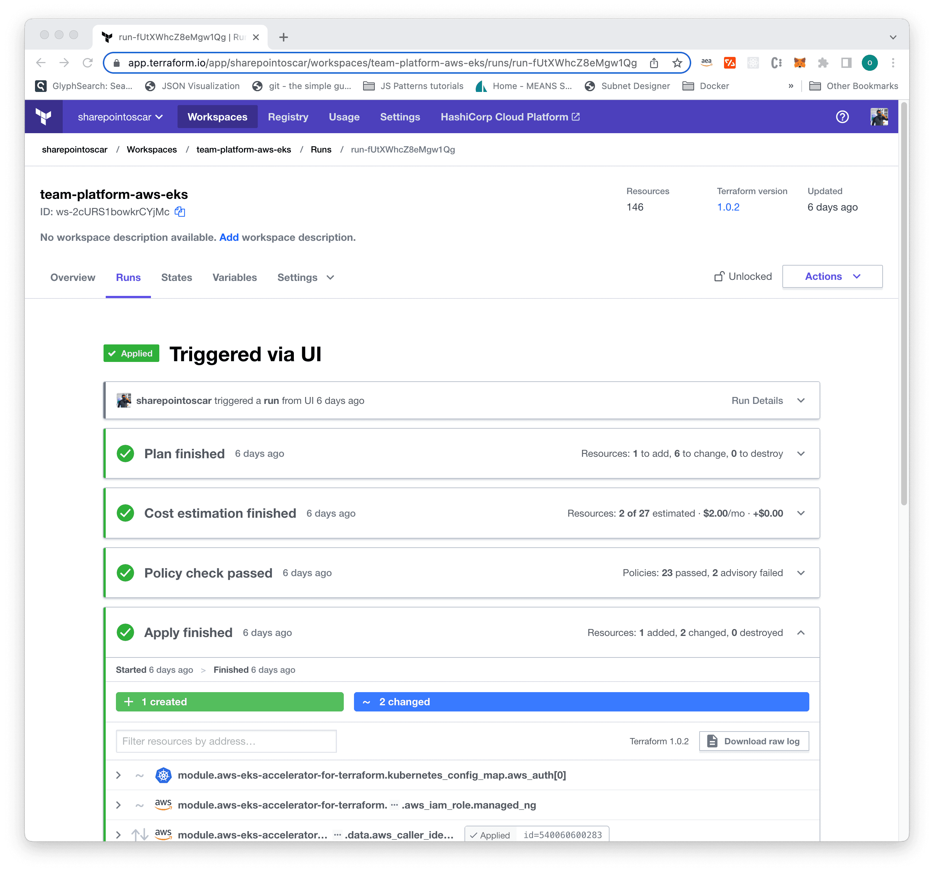Switch to the States tab
The width and height of the screenshot is (934, 872).
point(176,277)
